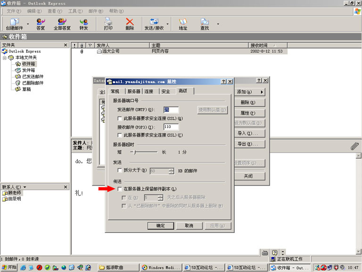Open the View (查看) menu
This screenshot has width=362, height=272.
55,11
